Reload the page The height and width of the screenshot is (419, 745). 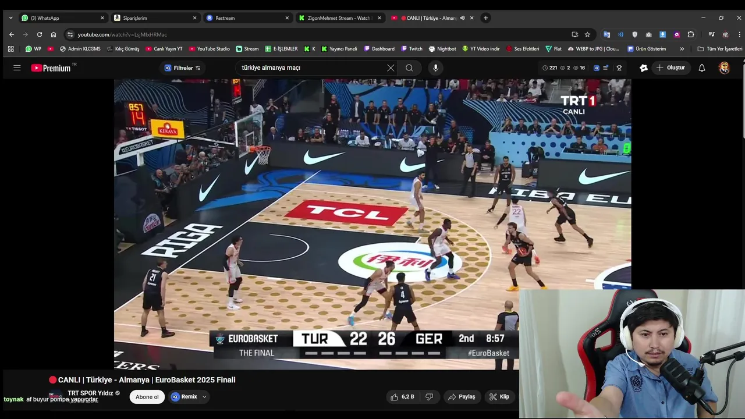[x=39, y=34]
